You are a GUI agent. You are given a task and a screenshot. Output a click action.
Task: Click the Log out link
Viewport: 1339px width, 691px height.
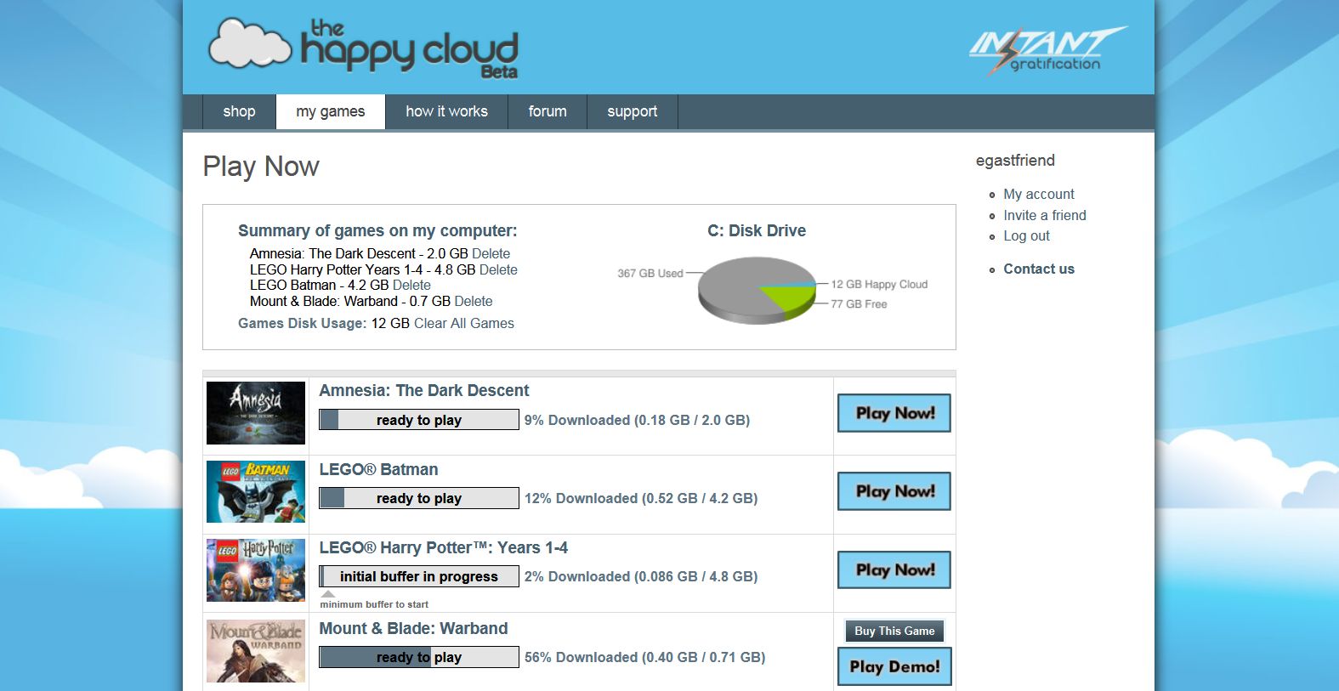tap(1026, 235)
